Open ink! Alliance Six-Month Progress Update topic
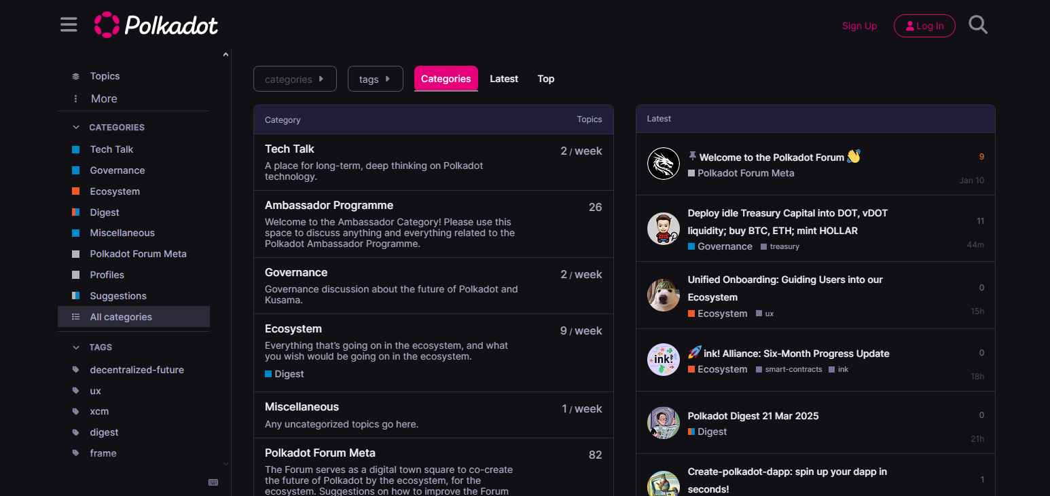 coord(795,354)
